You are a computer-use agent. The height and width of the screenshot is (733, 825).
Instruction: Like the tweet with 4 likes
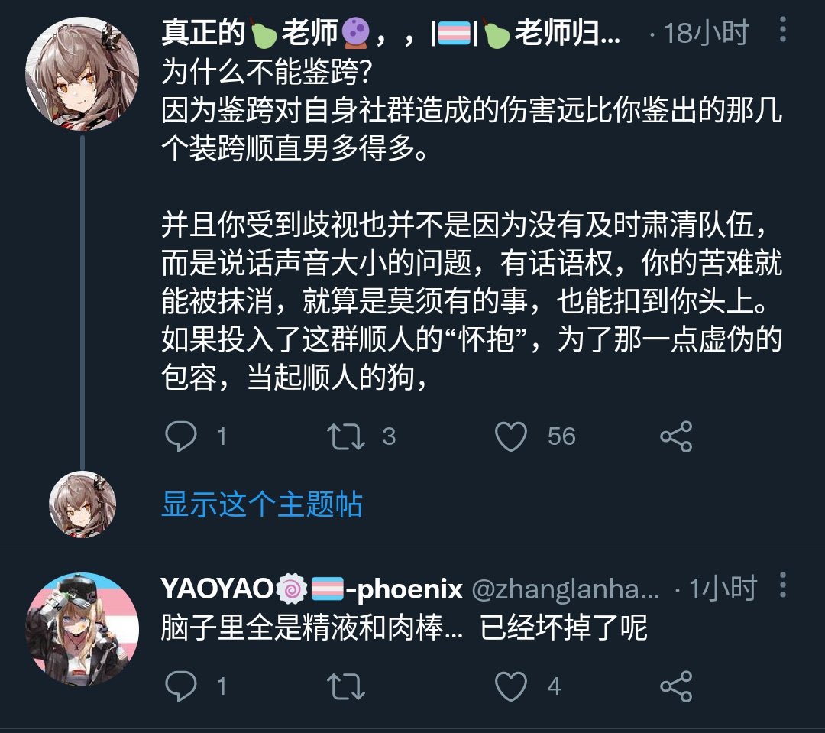click(x=511, y=686)
